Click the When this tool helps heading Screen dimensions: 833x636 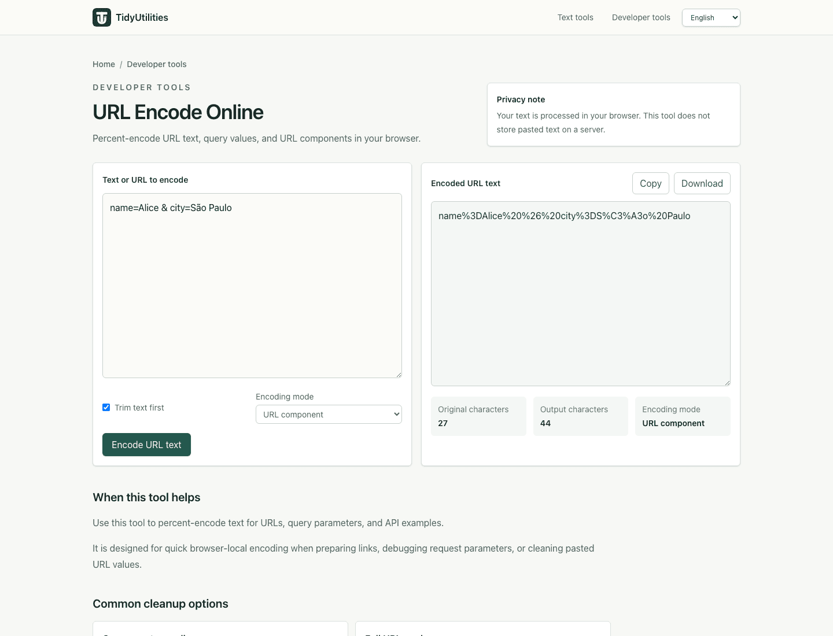click(x=146, y=497)
